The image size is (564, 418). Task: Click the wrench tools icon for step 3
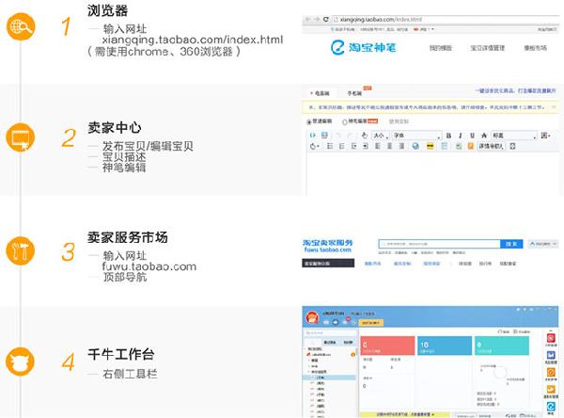[x=21, y=249]
